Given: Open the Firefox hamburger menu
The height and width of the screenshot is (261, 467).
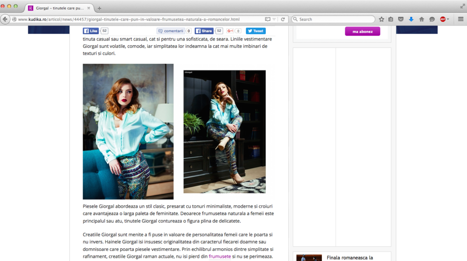Looking at the screenshot, I should pyautogui.click(x=460, y=19).
